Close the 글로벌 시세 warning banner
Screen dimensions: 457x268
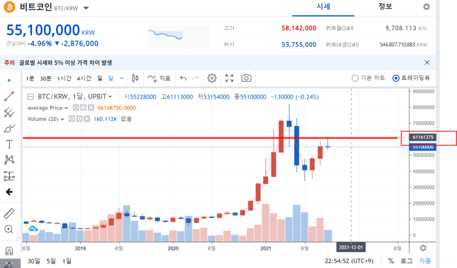pos(427,63)
